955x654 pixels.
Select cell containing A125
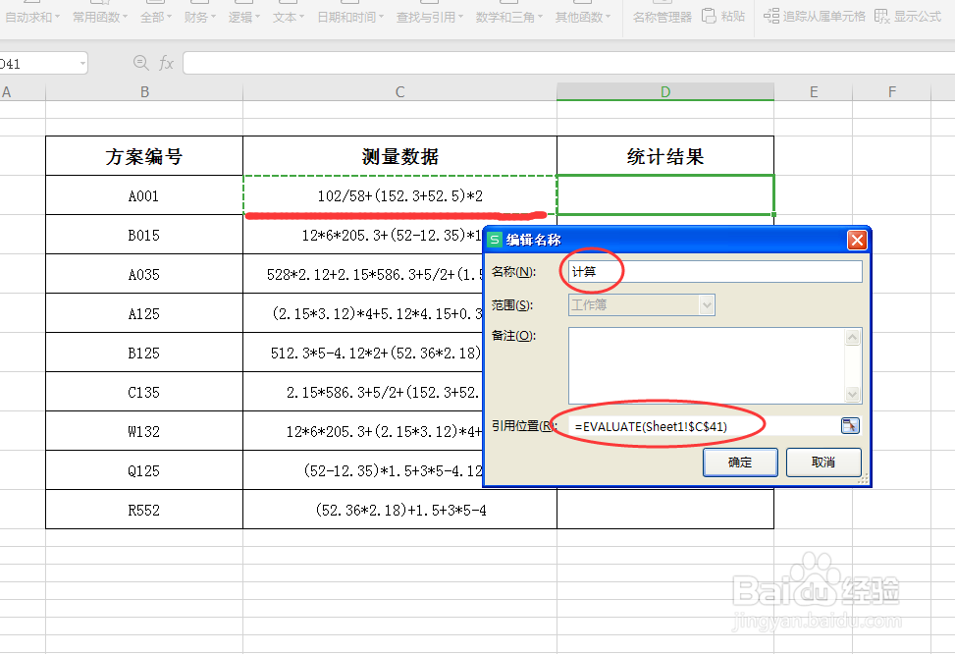click(144, 313)
